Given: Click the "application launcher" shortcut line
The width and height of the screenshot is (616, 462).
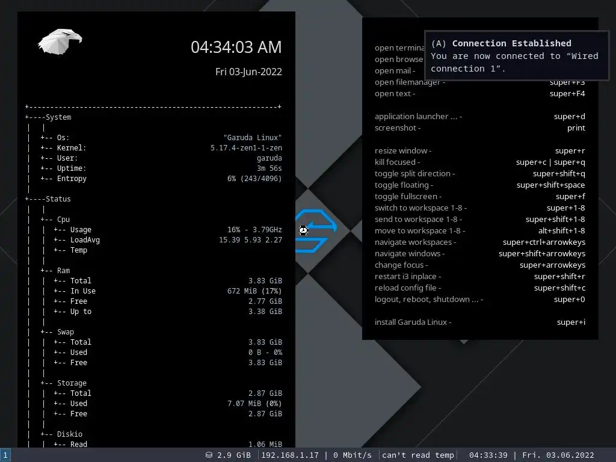Looking at the screenshot, I should [x=419, y=116].
